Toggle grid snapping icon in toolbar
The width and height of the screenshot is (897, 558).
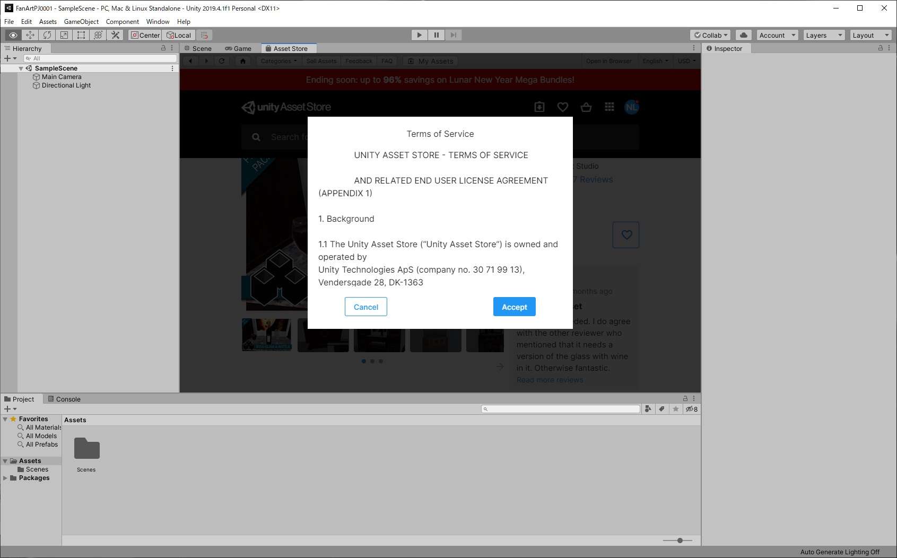click(204, 35)
